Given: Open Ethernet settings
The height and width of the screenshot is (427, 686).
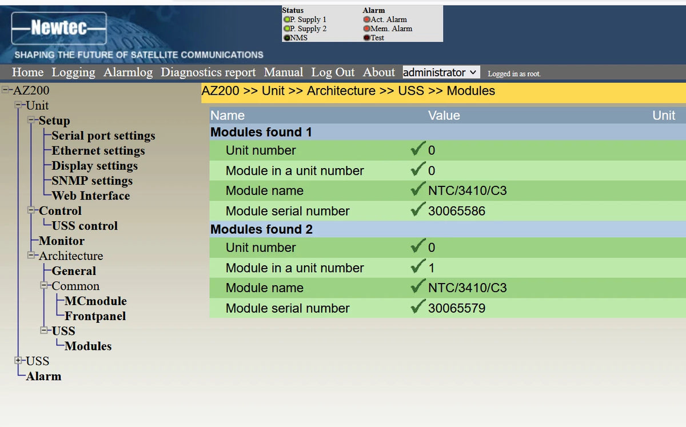Looking at the screenshot, I should tap(98, 151).
